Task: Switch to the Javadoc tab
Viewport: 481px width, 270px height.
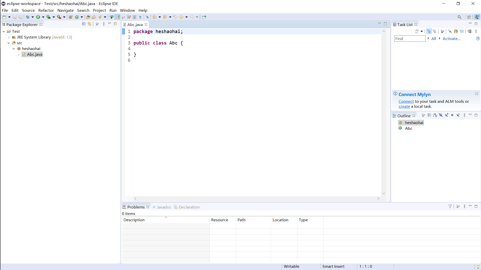Action: [164, 207]
